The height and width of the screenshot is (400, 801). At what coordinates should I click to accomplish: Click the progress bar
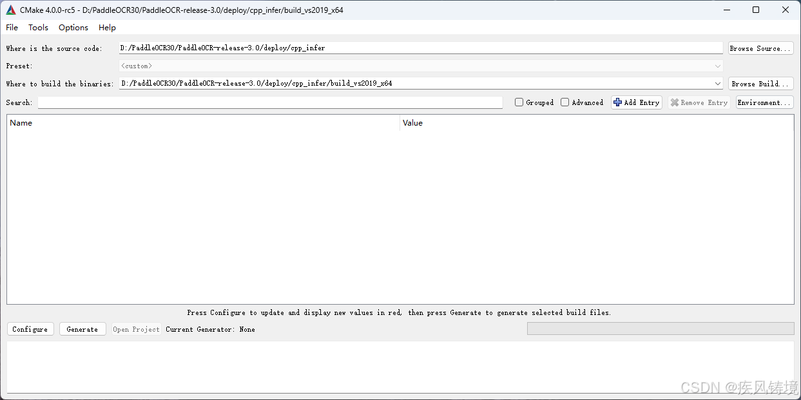[x=661, y=329]
